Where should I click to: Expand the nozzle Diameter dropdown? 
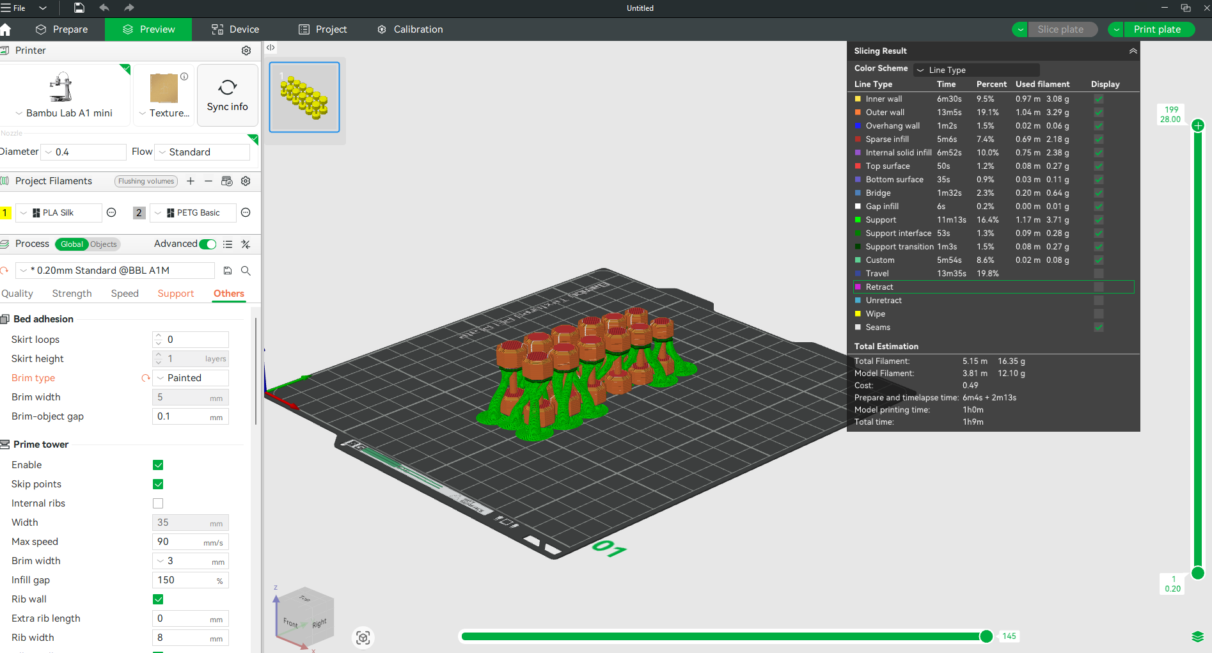click(x=83, y=152)
